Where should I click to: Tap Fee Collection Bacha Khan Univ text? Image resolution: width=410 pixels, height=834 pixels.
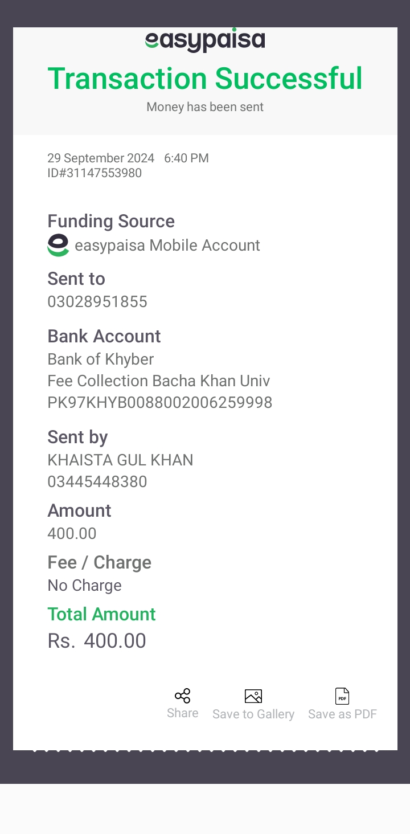159,381
